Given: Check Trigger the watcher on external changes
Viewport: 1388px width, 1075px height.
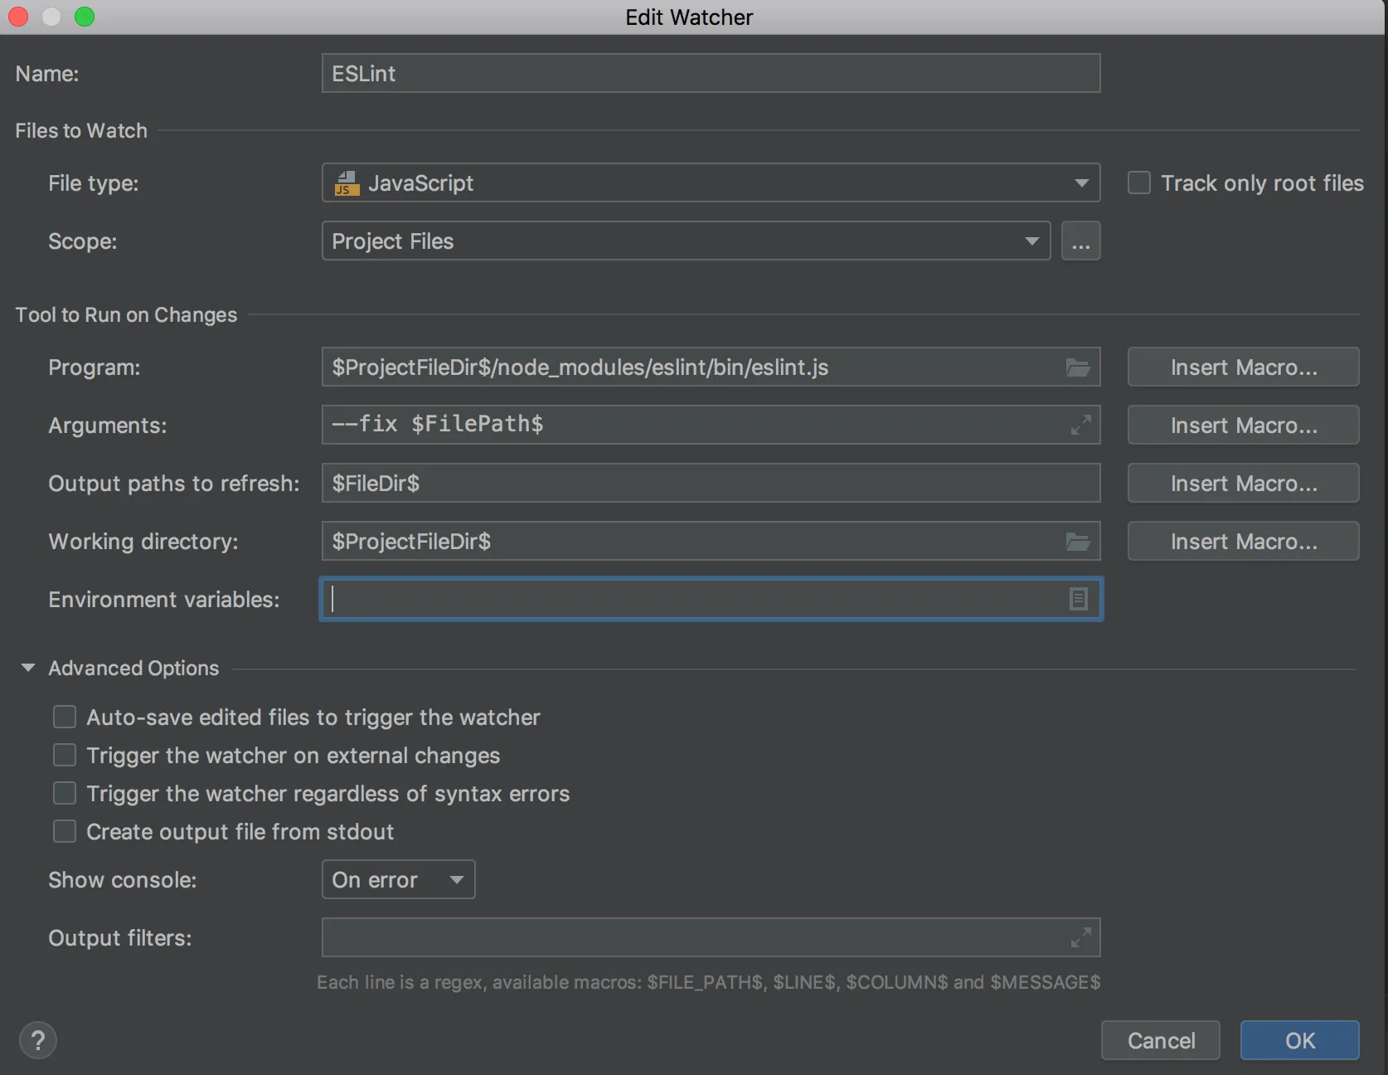Looking at the screenshot, I should point(65,755).
